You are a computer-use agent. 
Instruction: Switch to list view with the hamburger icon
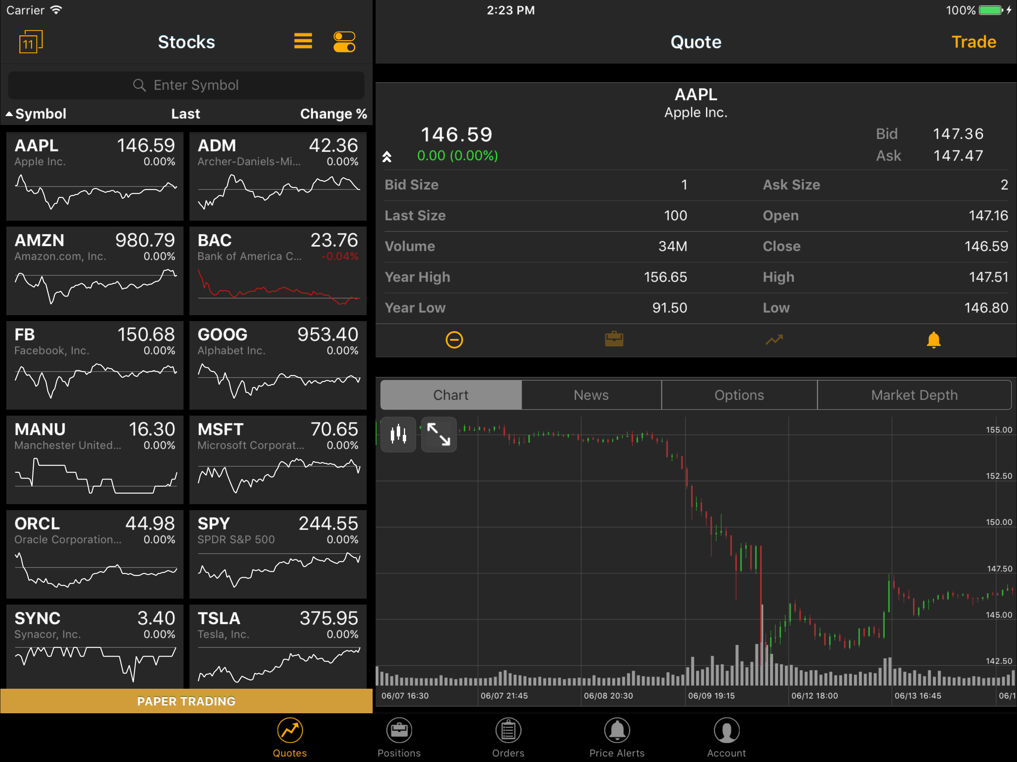pyautogui.click(x=303, y=41)
